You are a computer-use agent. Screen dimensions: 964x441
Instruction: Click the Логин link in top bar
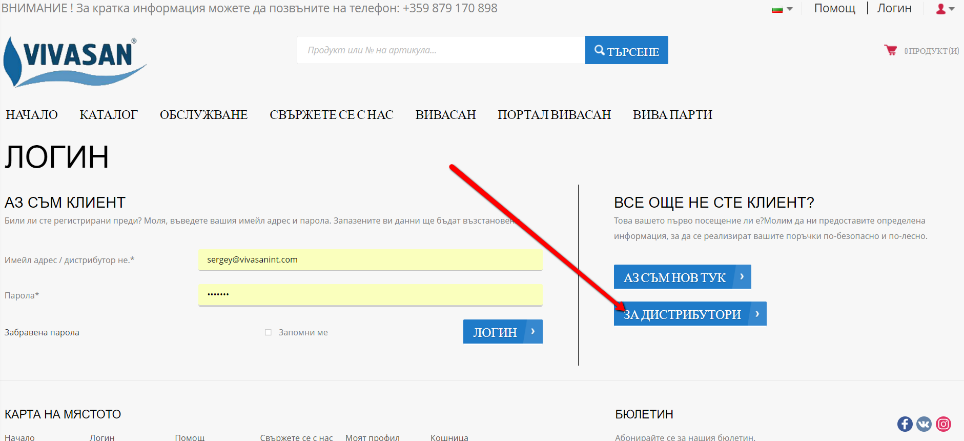pyautogui.click(x=894, y=8)
